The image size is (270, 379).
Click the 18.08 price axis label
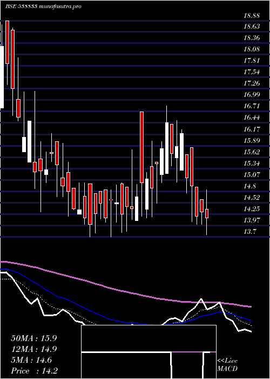tap(252, 49)
